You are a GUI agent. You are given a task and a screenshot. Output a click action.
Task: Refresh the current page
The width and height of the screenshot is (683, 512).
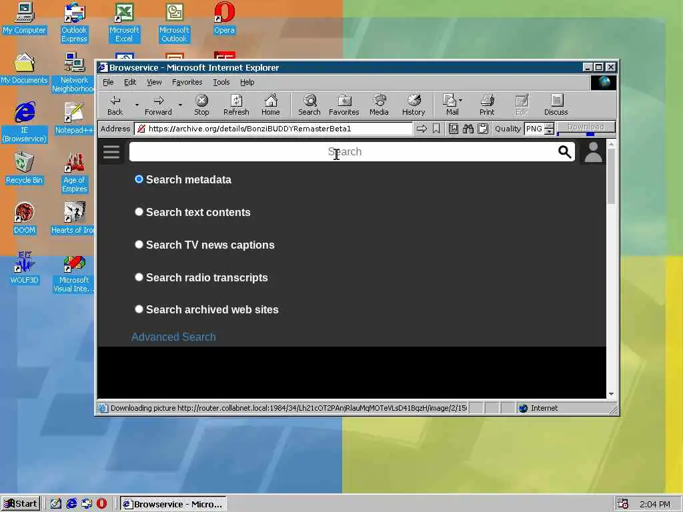(236, 105)
